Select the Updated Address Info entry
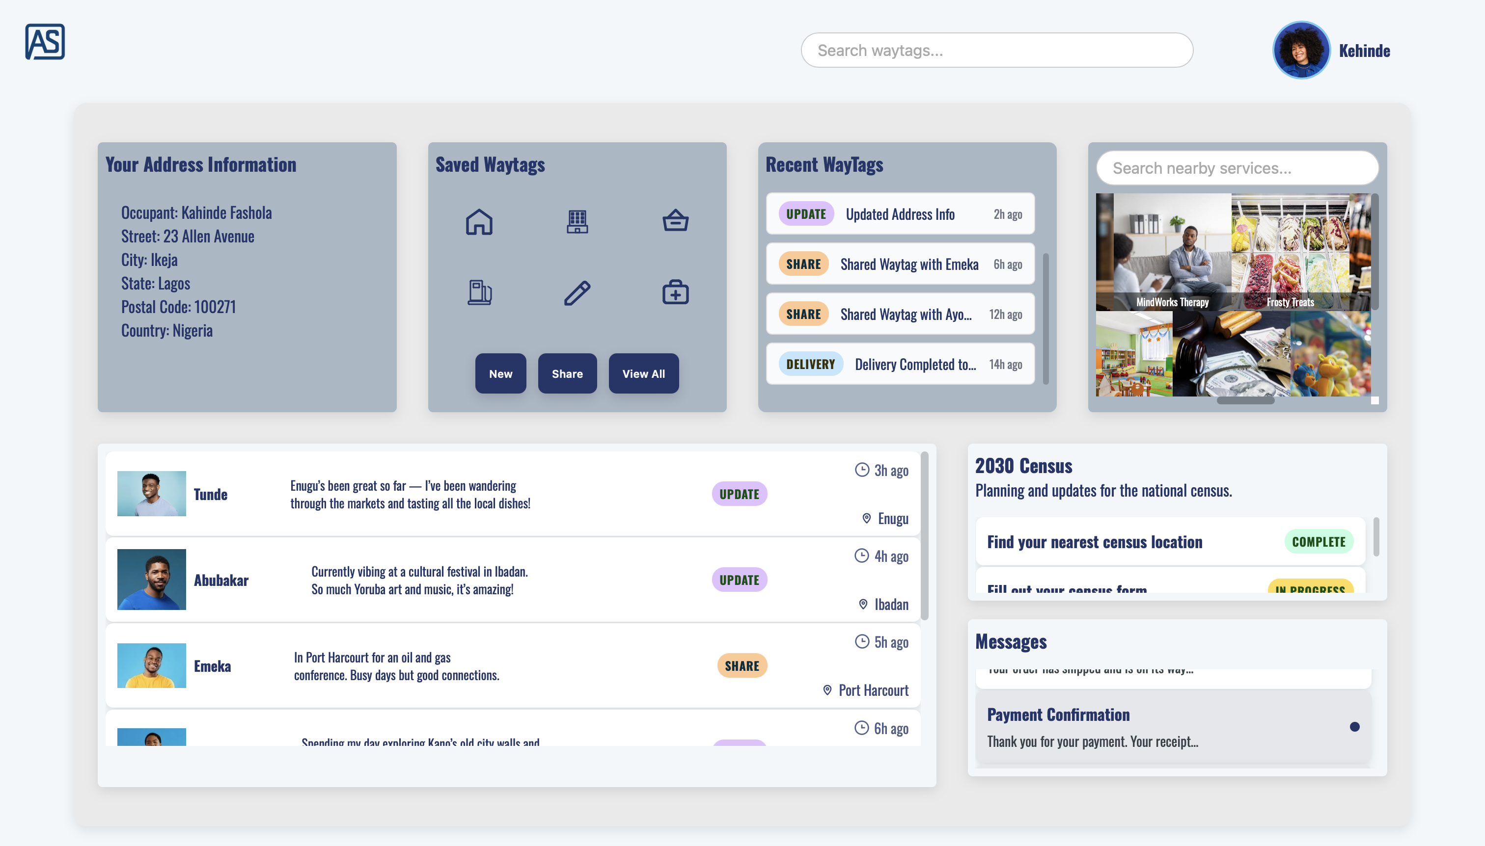The image size is (1485, 846). coord(900,214)
